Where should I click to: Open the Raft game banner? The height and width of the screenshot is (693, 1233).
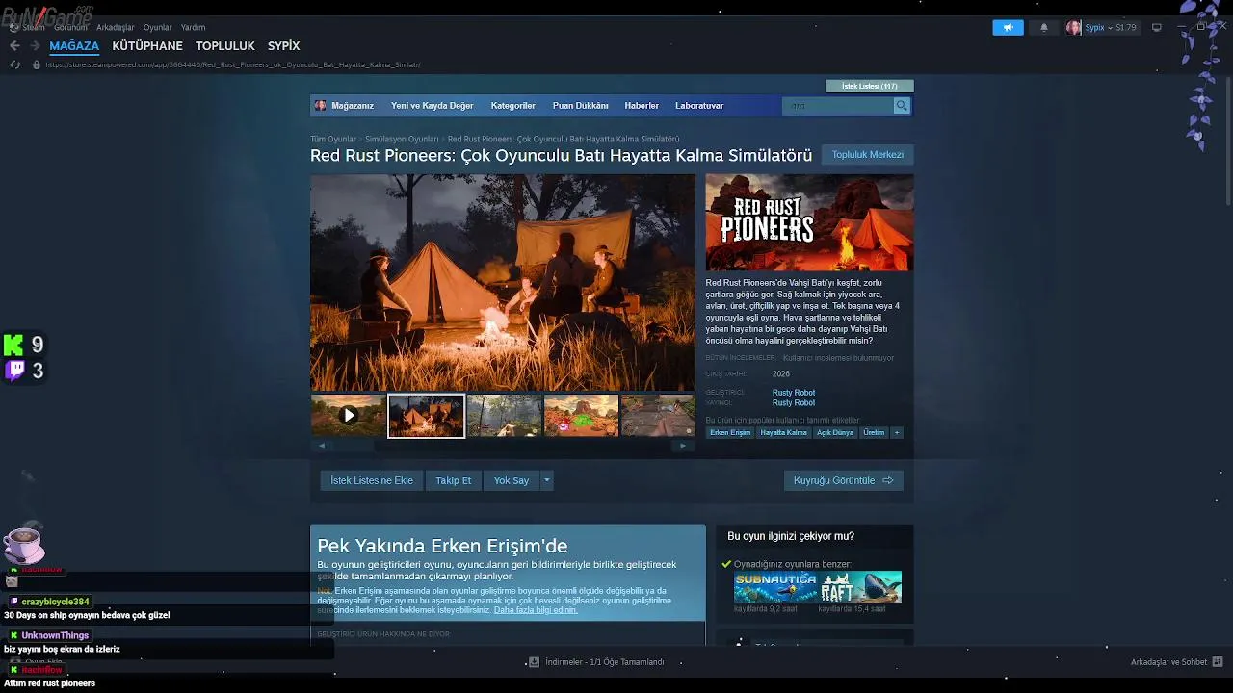pos(860,586)
